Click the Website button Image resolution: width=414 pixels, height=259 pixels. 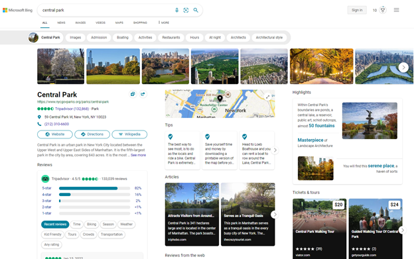(x=55, y=134)
